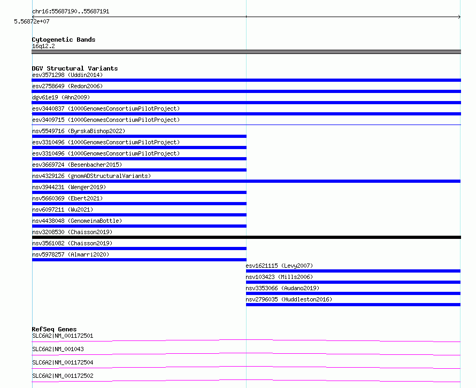Image resolution: width=476 pixels, height=388 pixels.
Task: Select the Cytogenetic Bands track heading
Action: [x=64, y=40]
